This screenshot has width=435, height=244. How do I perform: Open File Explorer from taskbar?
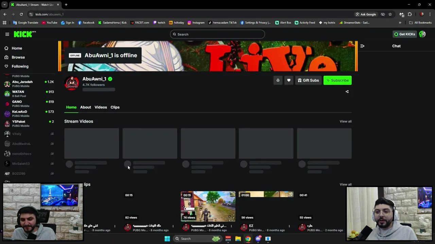coord(238,239)
